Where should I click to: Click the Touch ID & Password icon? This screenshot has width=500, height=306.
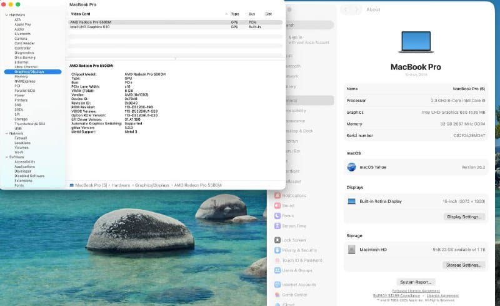pos(277,260)
